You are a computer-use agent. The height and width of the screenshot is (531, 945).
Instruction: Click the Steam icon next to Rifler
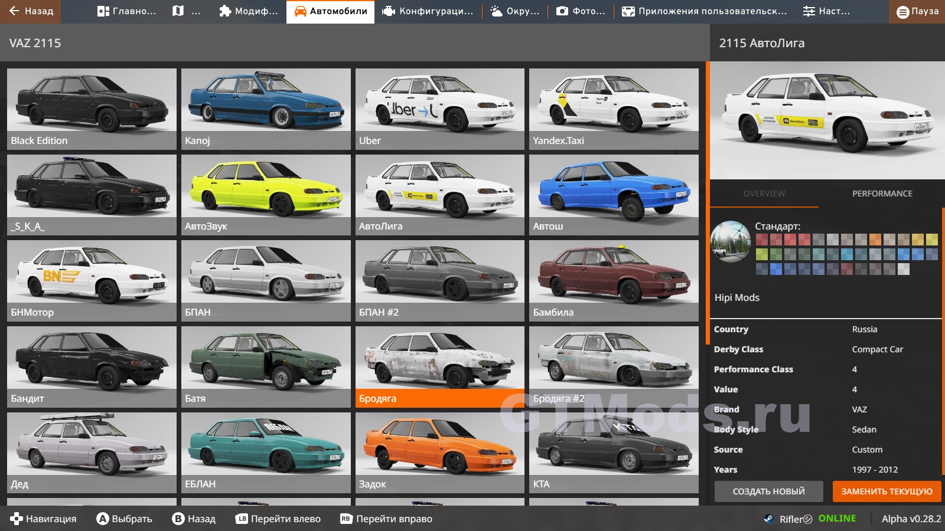coord(768,519)
